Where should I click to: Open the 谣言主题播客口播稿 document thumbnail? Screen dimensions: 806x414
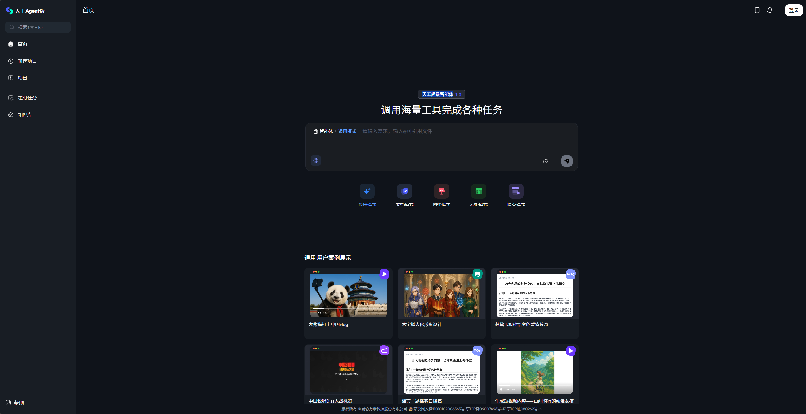pos(441,372)
